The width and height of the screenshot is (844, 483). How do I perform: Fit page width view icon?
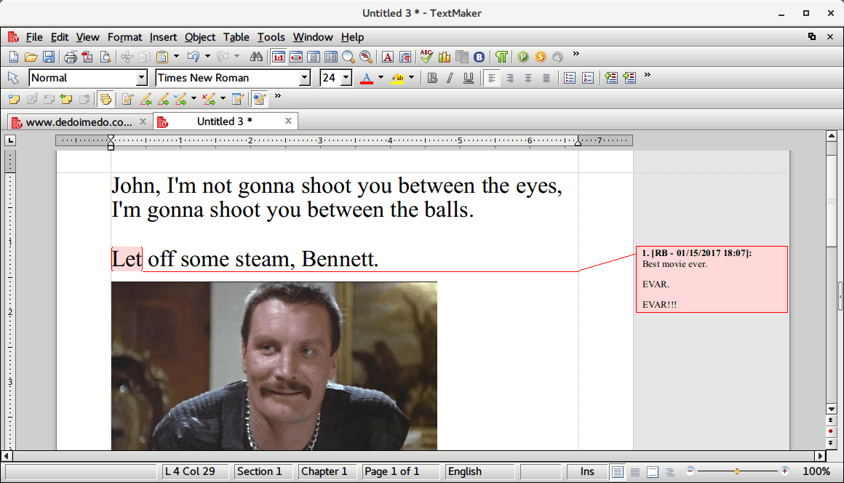click(x=296, y=57)
